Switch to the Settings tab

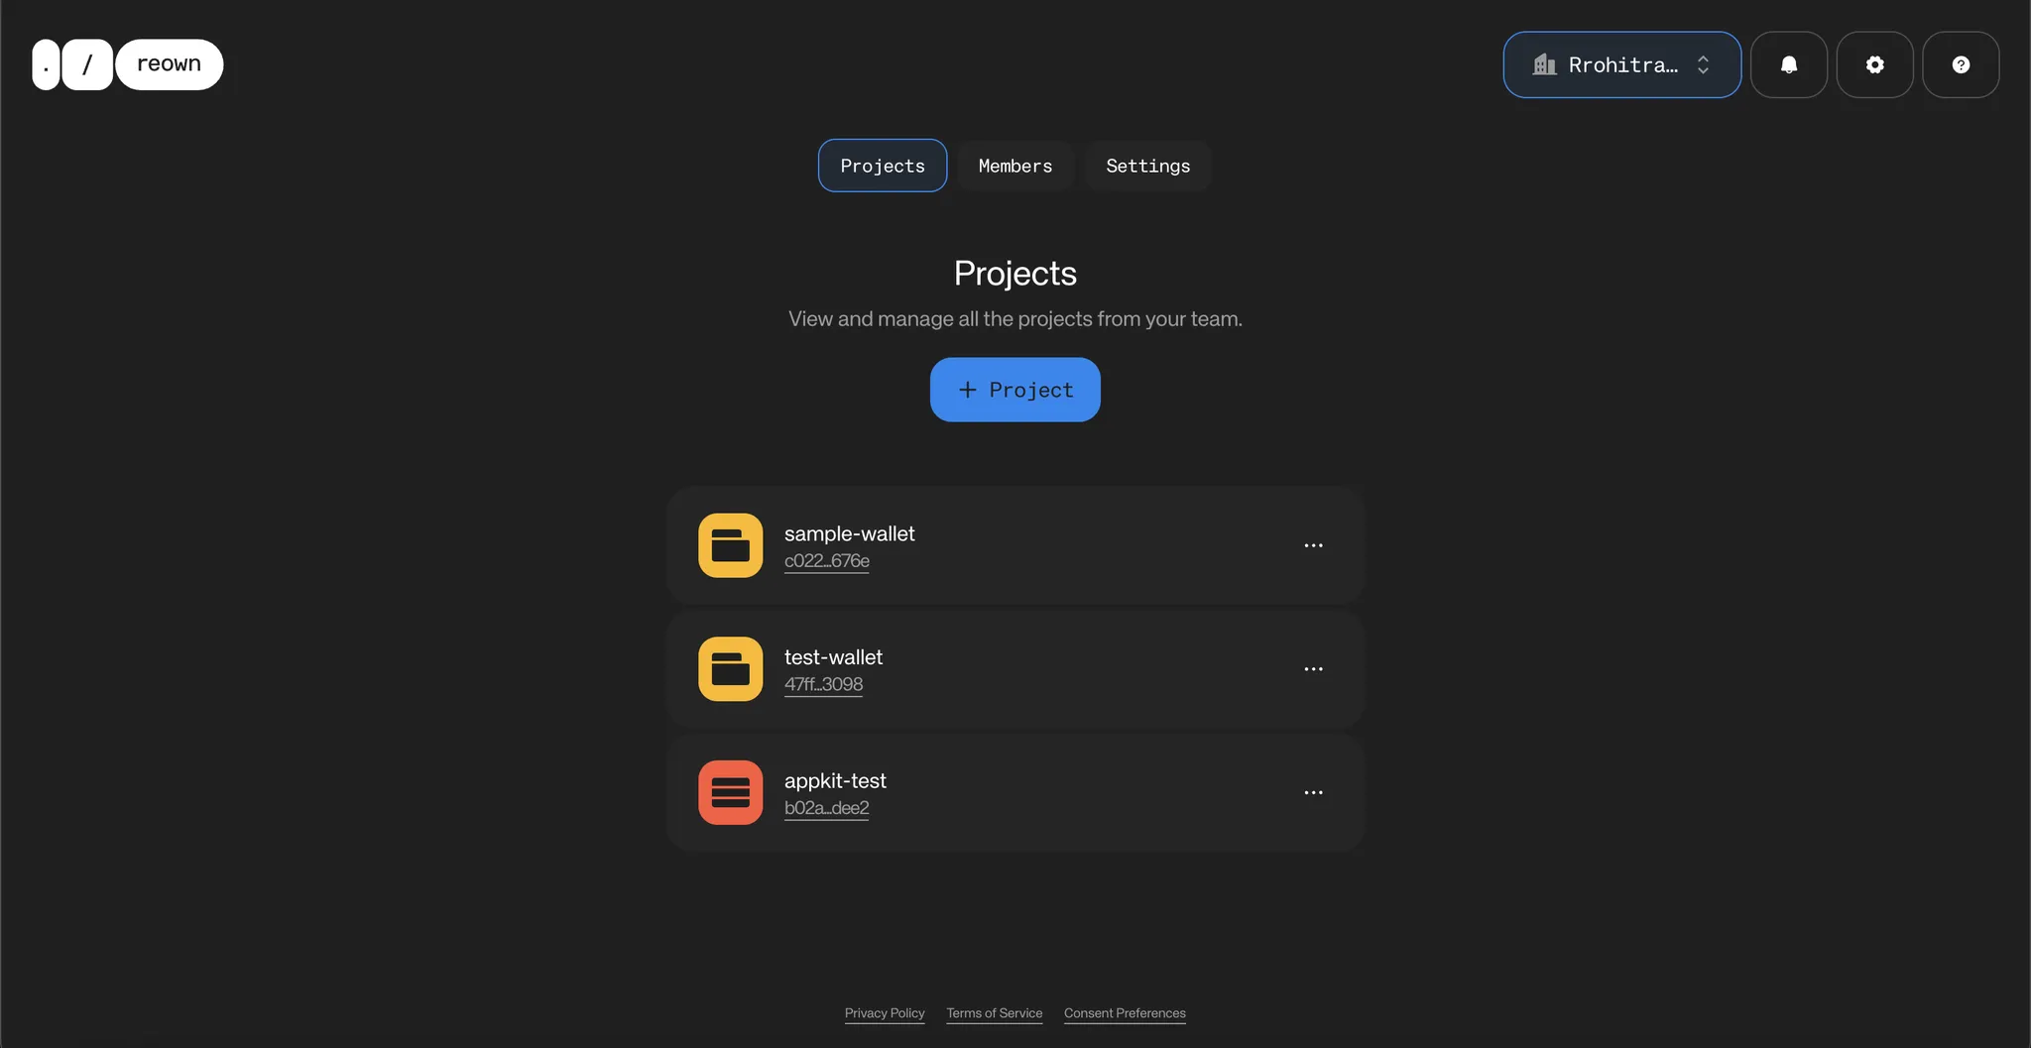[x=1146, y=166]
